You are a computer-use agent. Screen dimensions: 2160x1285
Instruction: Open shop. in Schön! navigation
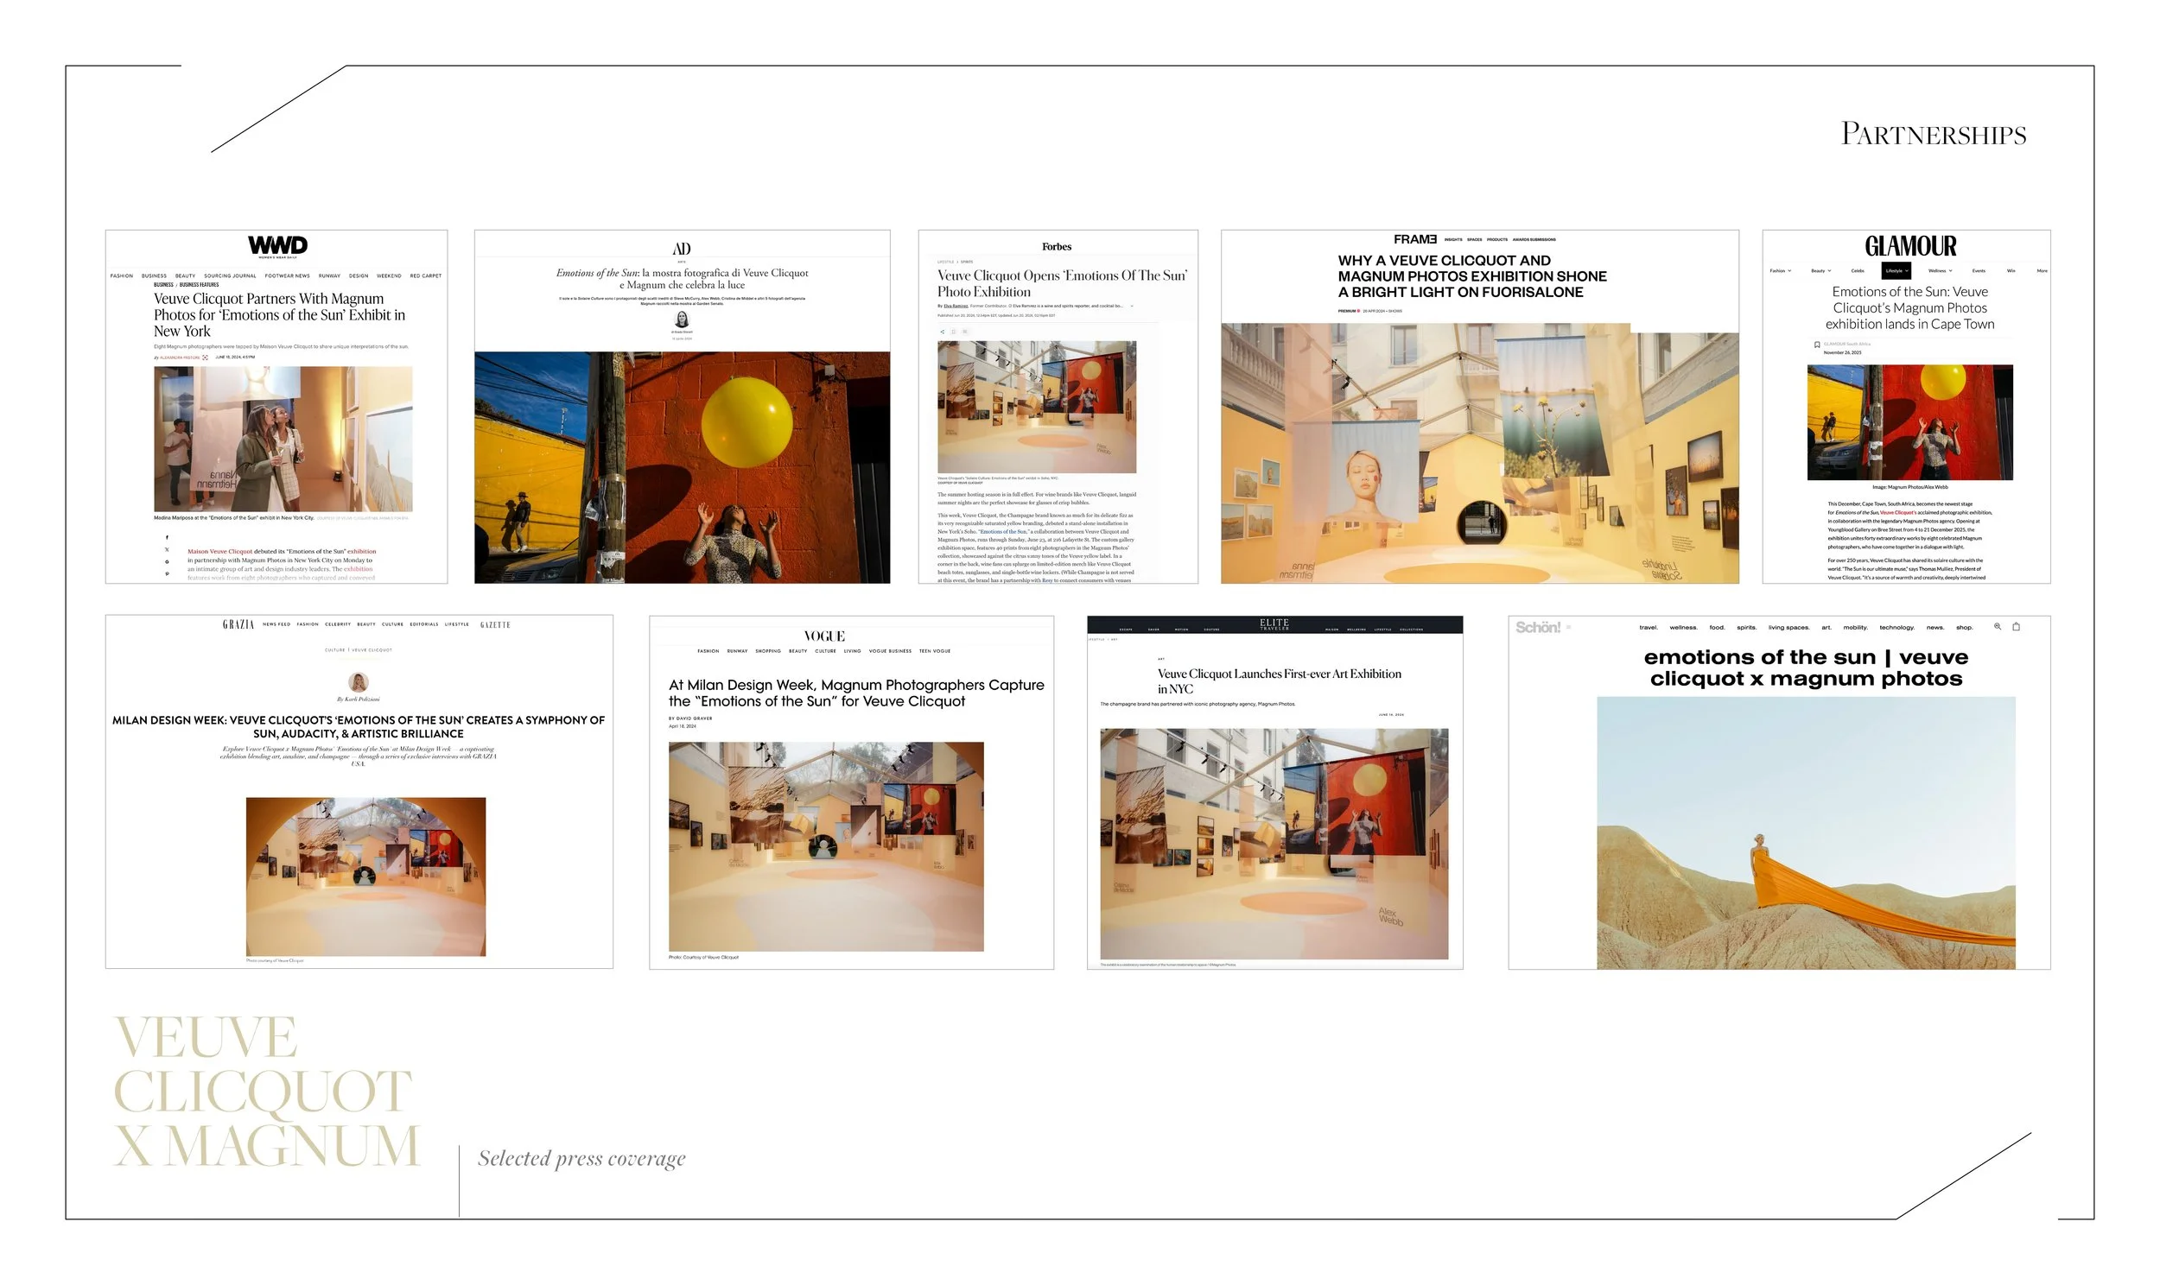(1964, 628)
